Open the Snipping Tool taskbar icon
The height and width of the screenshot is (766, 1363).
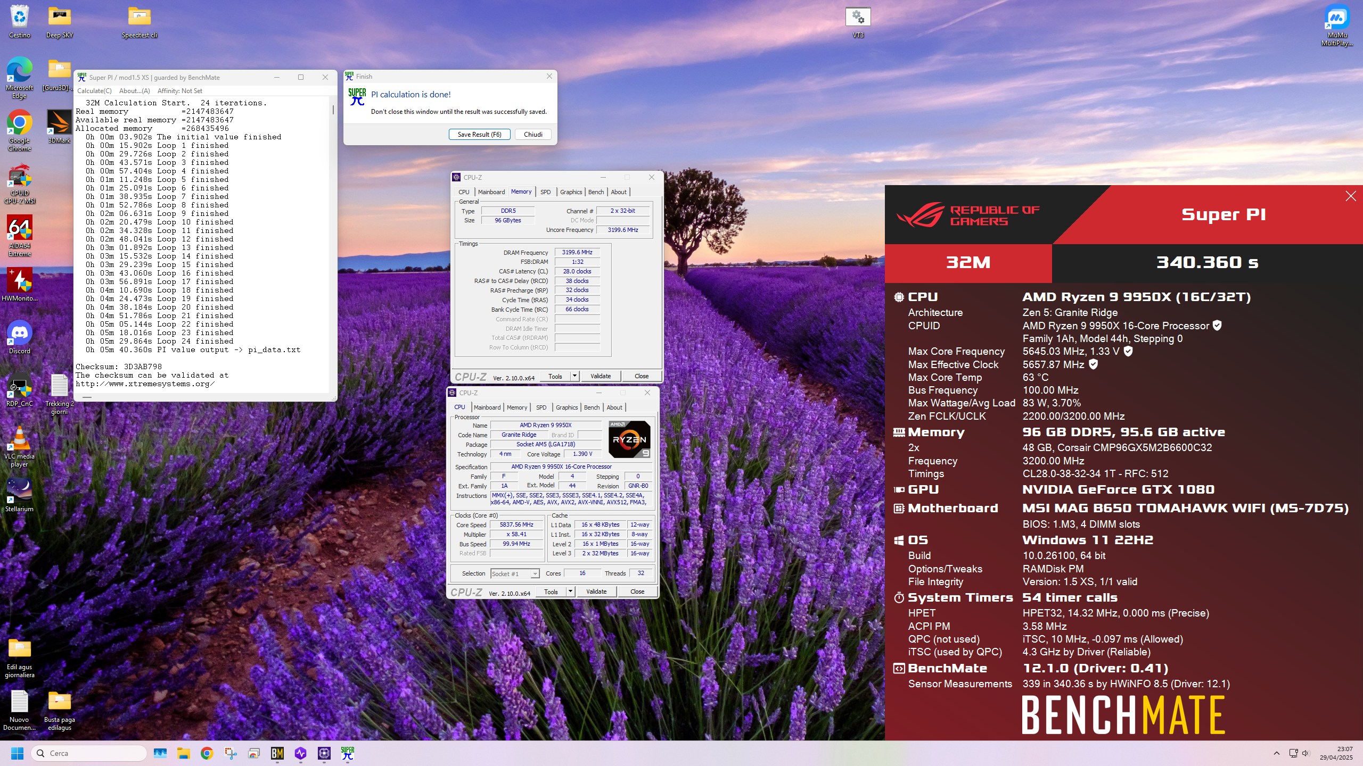tap(231, 753)
